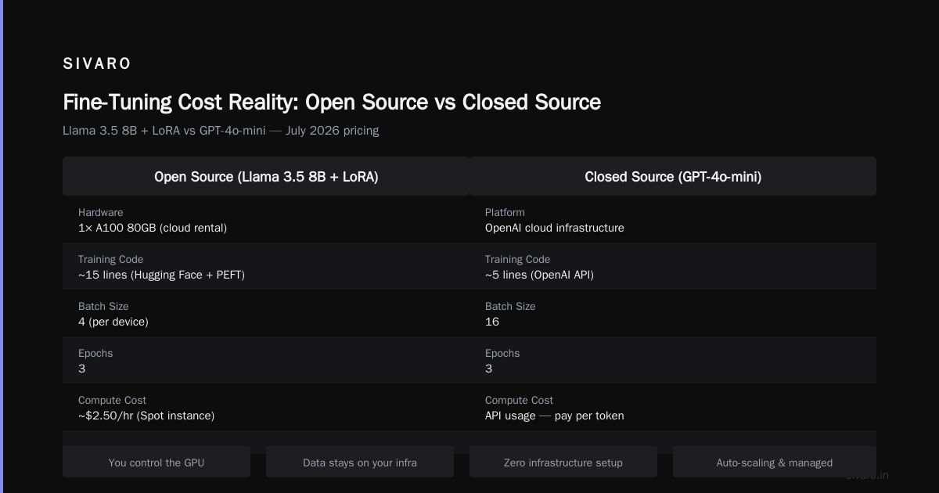939x493 pixels.
Task: Click Compute Cost label in Open Source column
Action: point(112,401)
